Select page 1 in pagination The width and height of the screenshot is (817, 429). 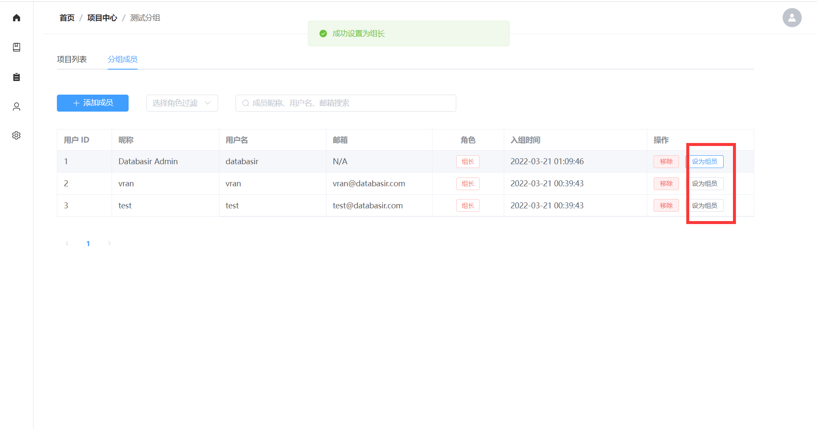pos(88,244)
